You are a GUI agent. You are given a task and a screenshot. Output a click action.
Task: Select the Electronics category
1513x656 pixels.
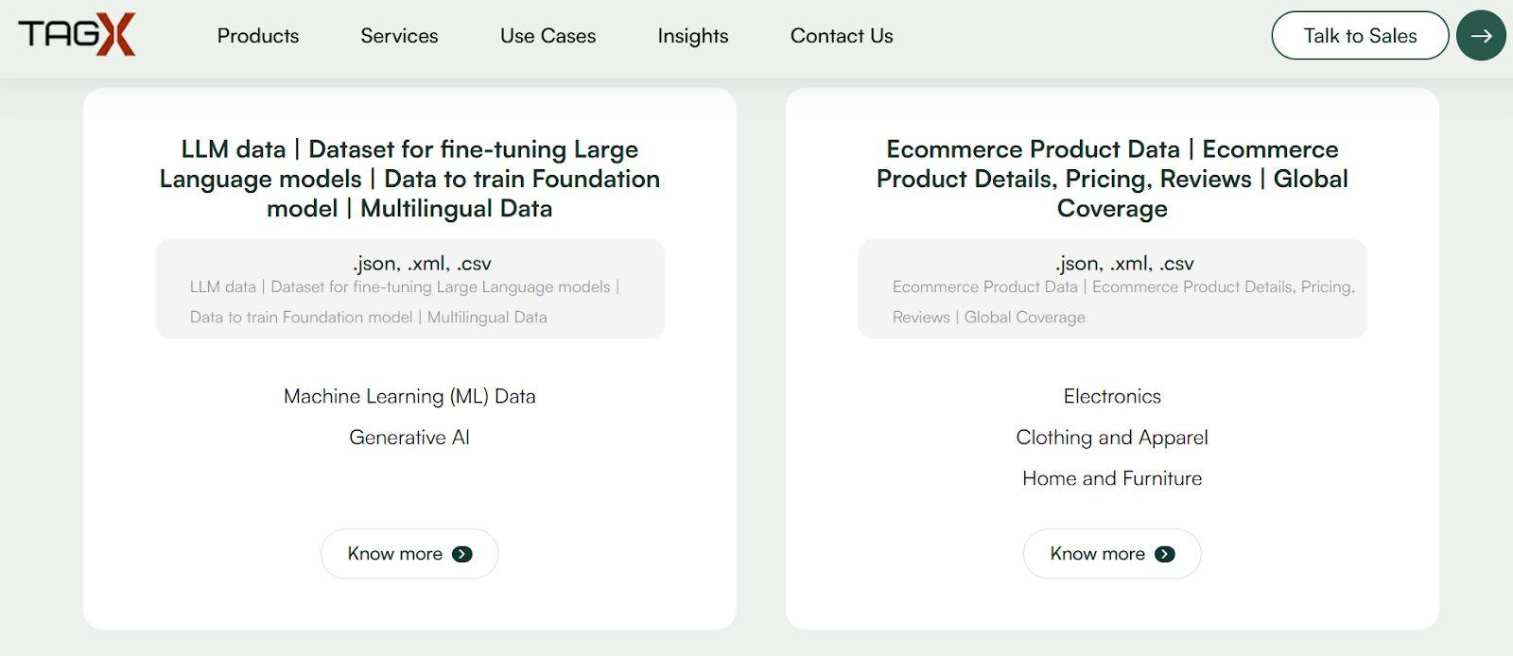tap(1112, 396)
